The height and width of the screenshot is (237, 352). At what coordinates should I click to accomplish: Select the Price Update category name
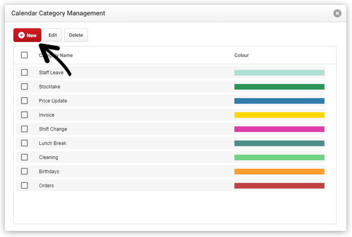[53, 101]
